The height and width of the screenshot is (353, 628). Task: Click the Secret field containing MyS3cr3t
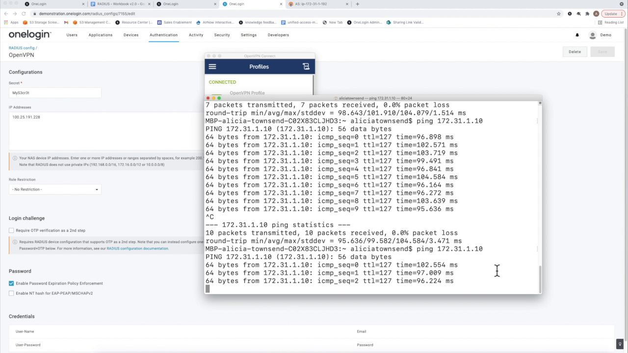point(54,93)
